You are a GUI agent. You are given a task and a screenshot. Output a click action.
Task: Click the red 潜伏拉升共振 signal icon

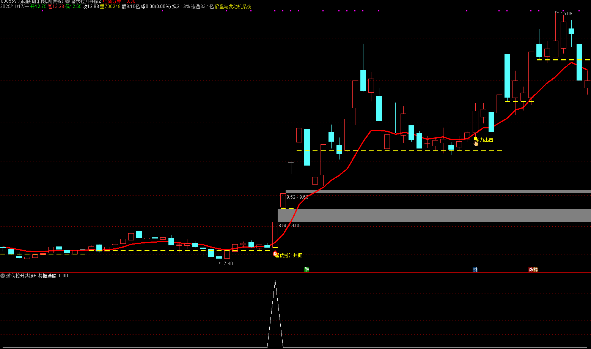click(275, 253)
